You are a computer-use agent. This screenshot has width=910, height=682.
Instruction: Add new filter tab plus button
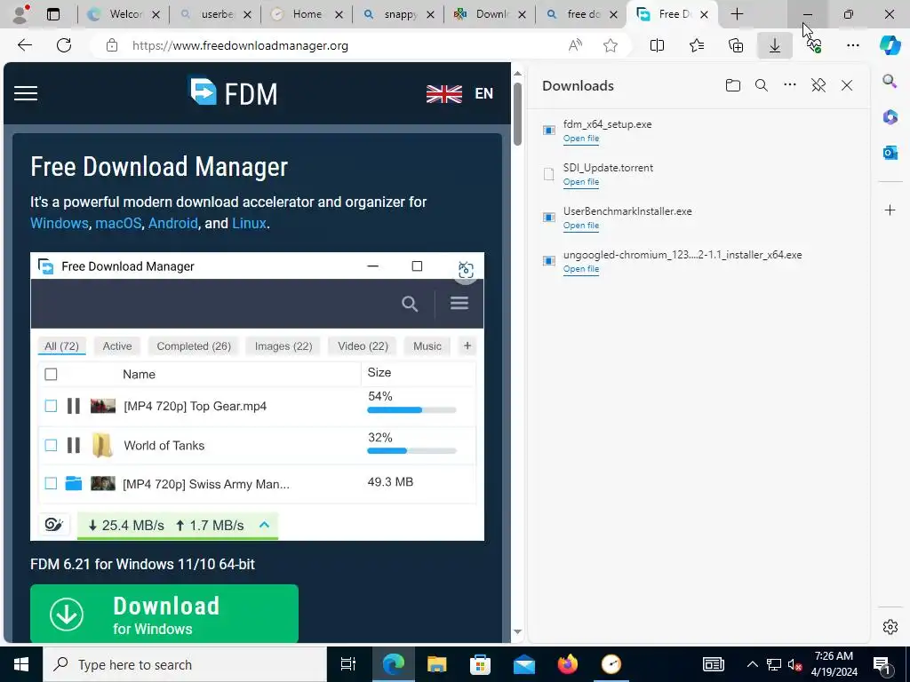pyautogui.click(x=467, y=346)
